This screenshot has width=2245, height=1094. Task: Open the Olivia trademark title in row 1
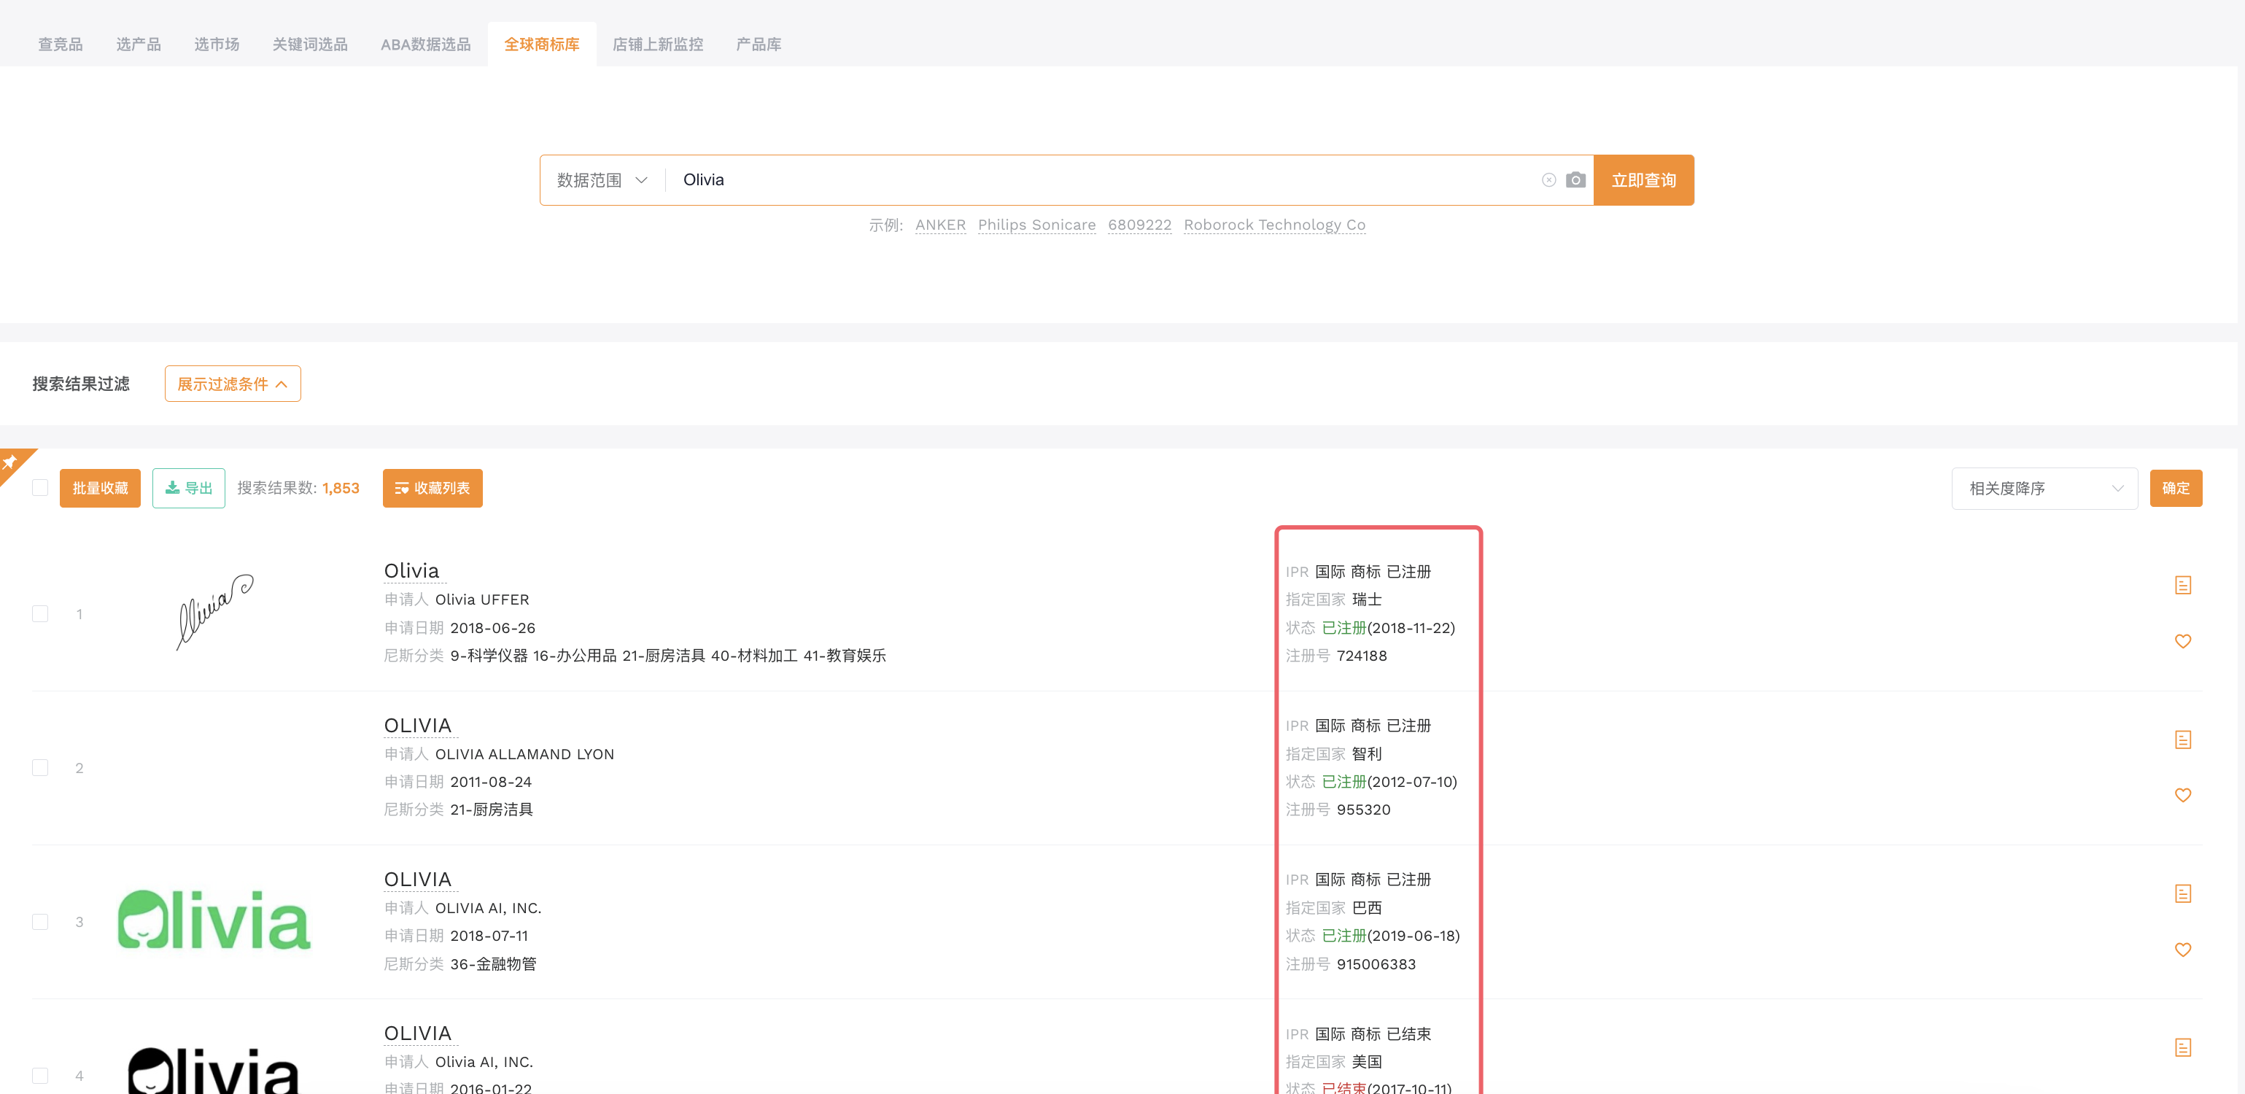(x=411, y=571)
